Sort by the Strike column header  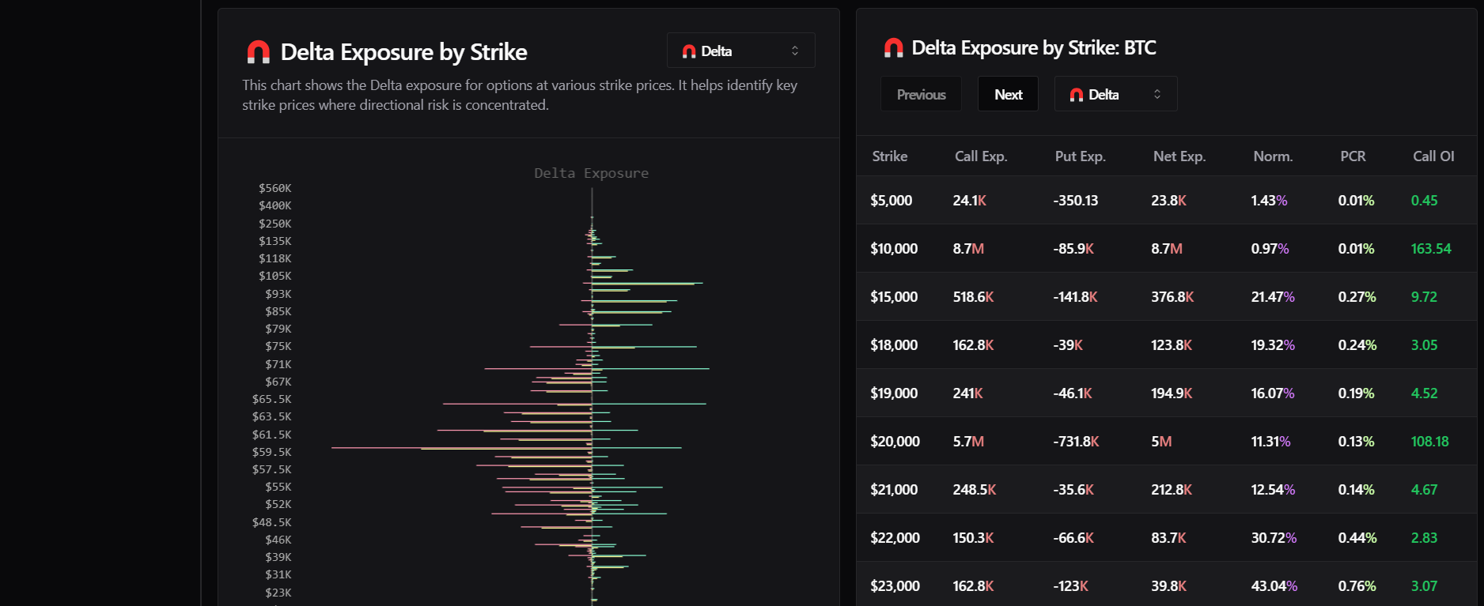[890, 156]
